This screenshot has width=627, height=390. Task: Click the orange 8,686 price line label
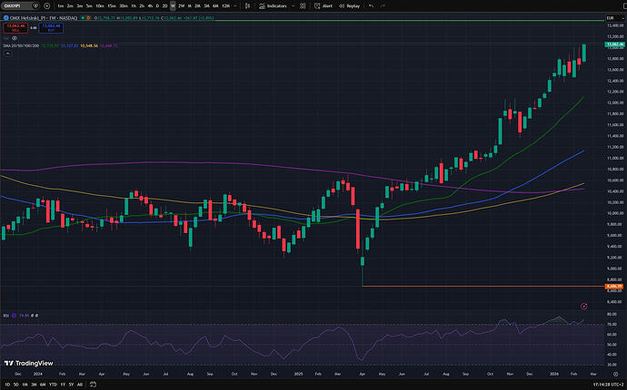[x=614, y=287]
